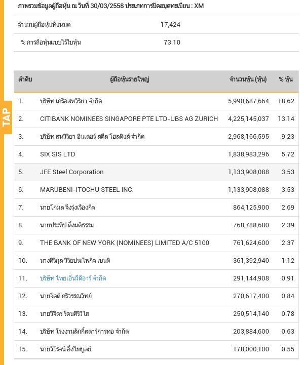
Task: Click percentage value 2.39
Action: tap(288, 225)
